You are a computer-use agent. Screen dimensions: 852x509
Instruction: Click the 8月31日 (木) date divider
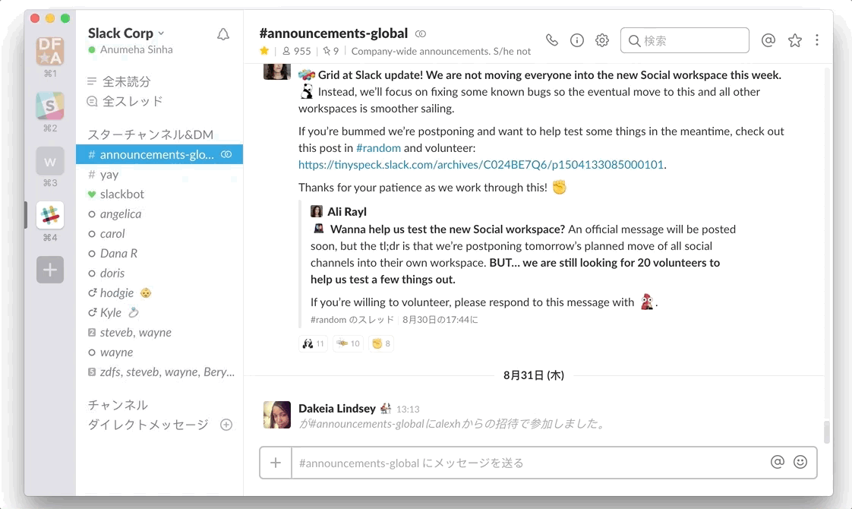534,375
